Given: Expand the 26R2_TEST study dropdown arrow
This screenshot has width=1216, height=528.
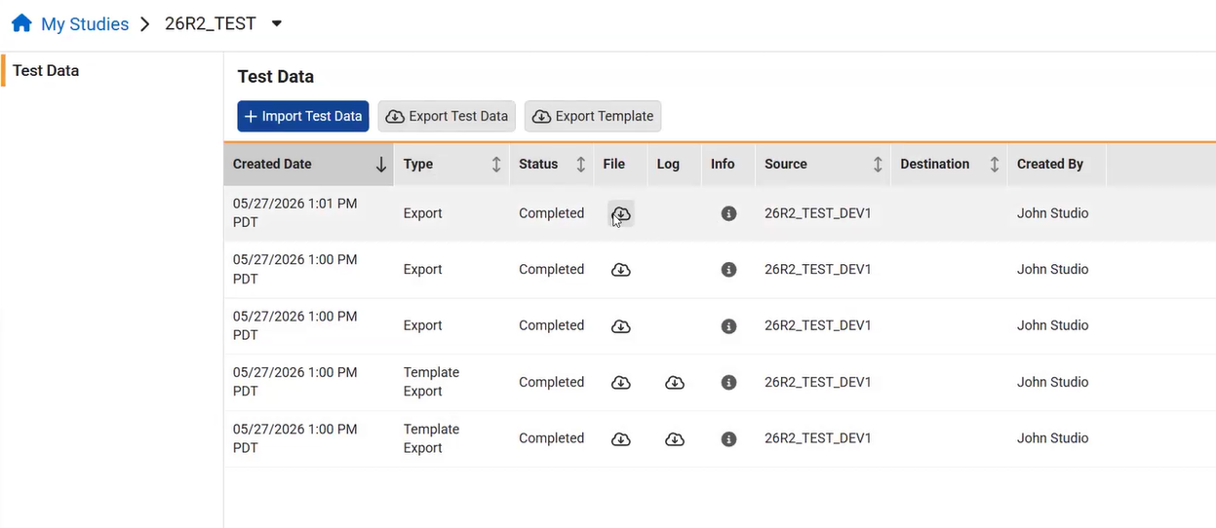Looking at the screenshot, I should [276, 23].
